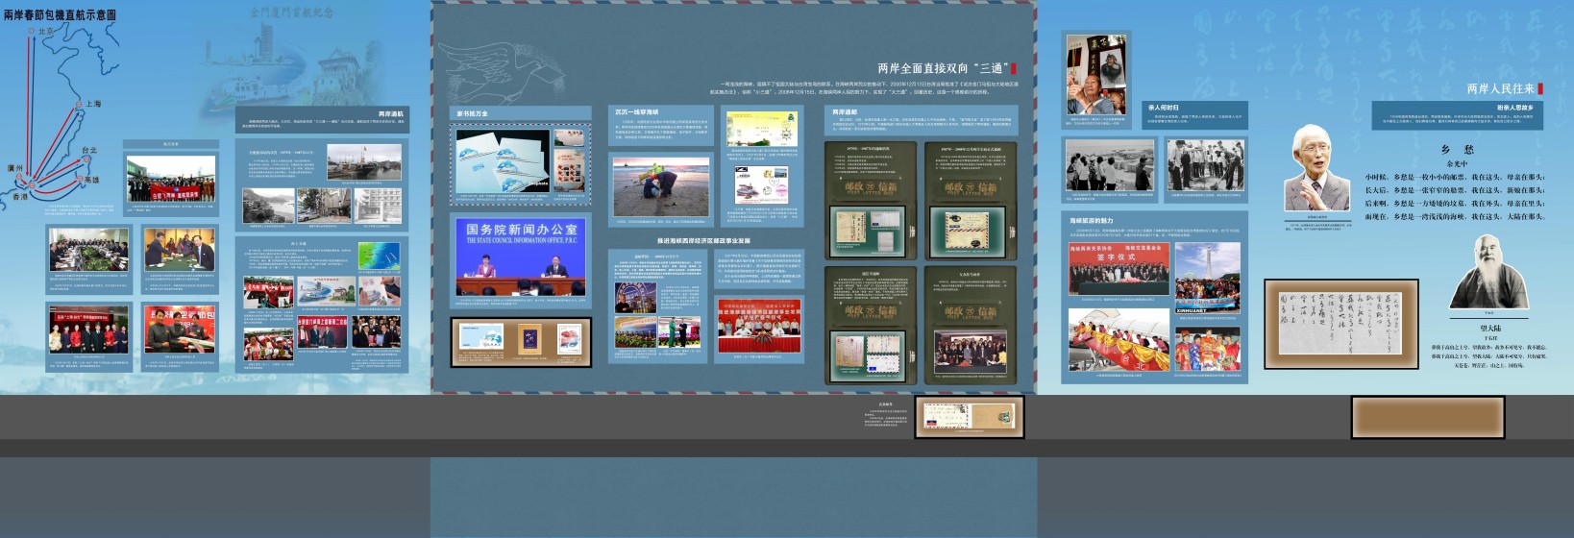Select the 两岸通航 section header
This screenshot has height=538, width=1574.
(x=390, y=114)
